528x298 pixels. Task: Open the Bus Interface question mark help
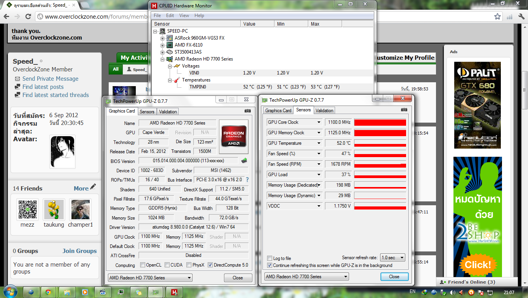[x=247, y=180]
